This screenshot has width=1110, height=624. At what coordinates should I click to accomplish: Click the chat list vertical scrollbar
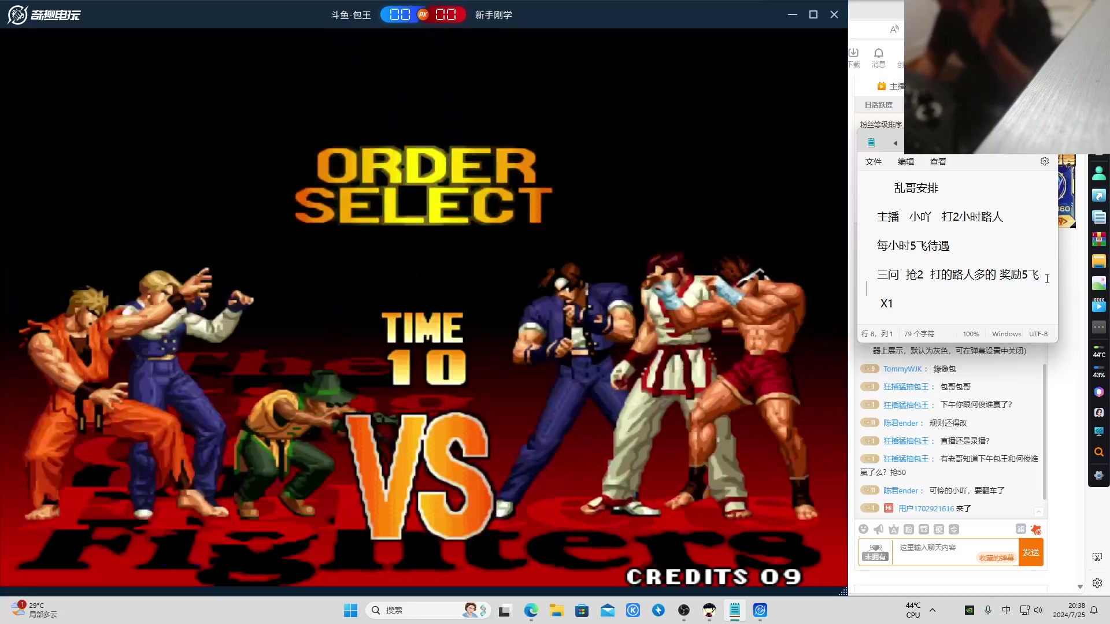1044,432
